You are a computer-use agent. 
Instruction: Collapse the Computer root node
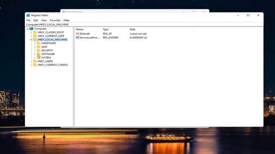click(x=27, y=29)
